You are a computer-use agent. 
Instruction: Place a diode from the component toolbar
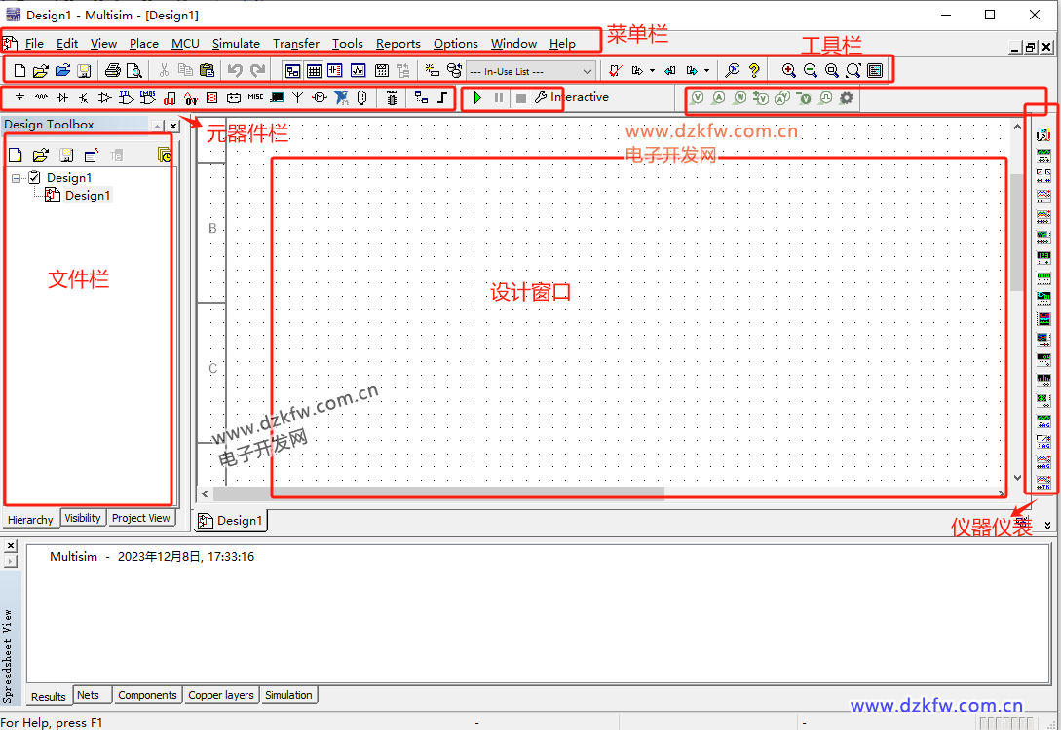[62, 98]
